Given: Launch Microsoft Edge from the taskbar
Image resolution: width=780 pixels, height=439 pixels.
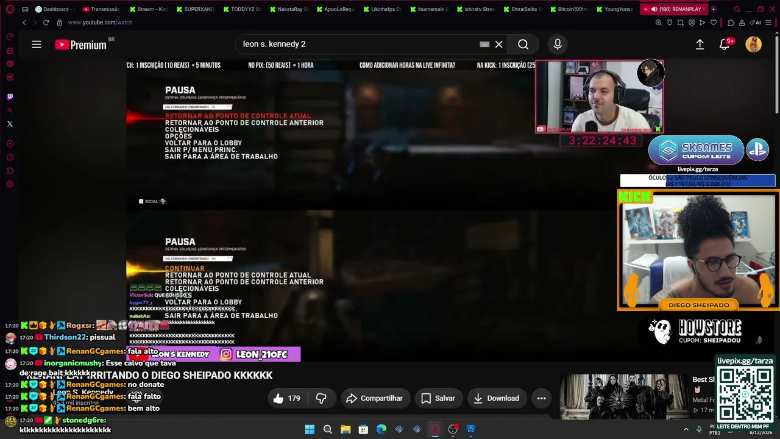Looking at the screenshot, I should click(x=381, y=429).
